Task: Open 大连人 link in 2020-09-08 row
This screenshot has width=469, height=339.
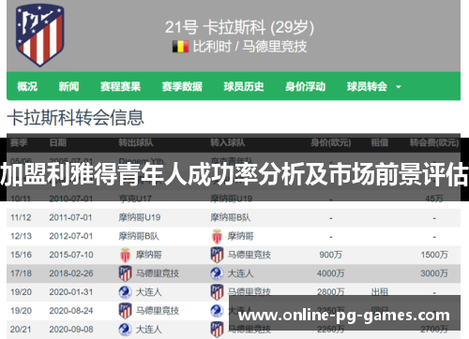Action: (x=148, y=330)
